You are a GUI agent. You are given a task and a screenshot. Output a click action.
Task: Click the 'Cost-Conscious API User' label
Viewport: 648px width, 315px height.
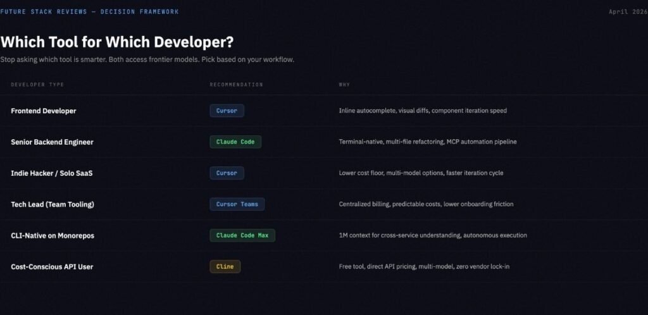point(52,267)
